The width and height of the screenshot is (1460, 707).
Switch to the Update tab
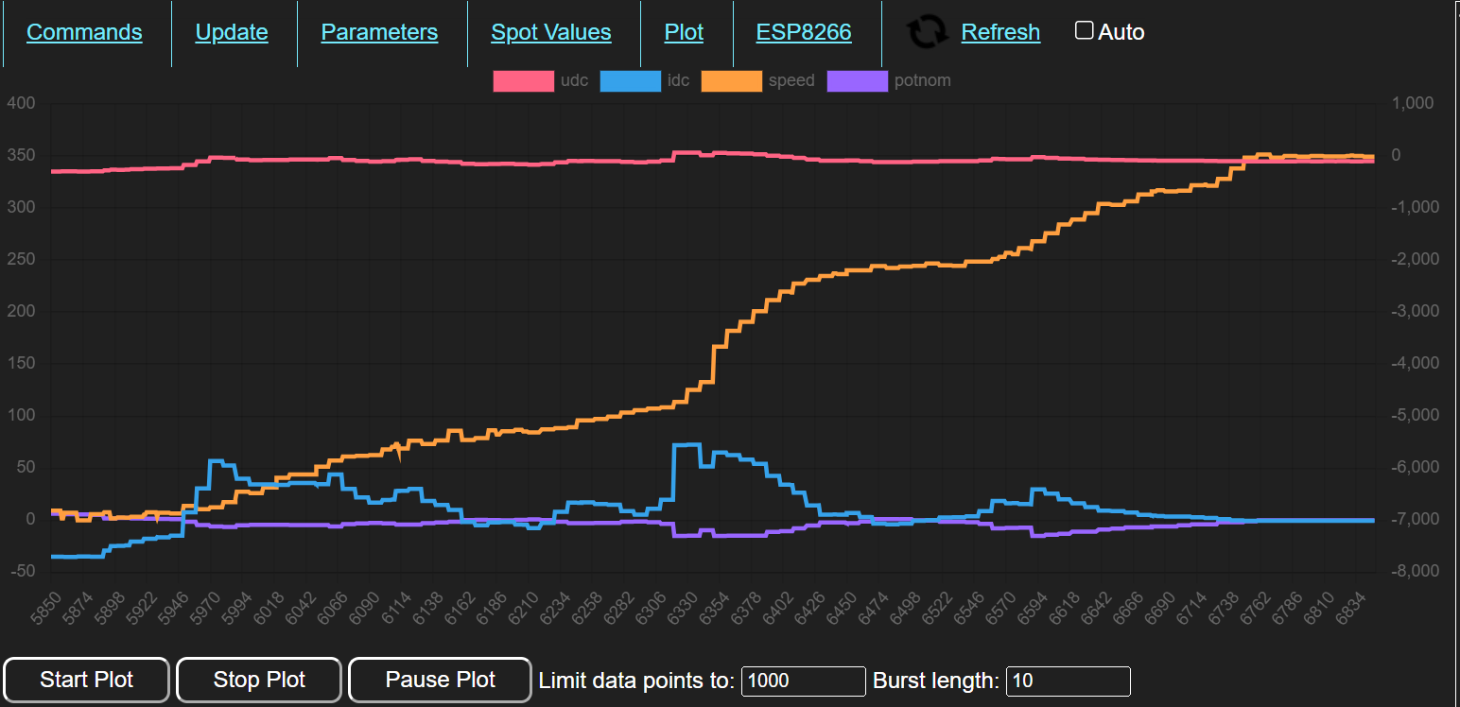232,32
